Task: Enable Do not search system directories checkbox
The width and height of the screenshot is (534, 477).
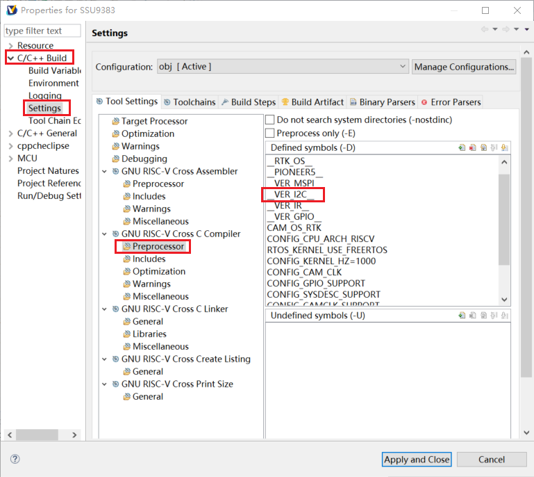Action: (x=271, y=120)
